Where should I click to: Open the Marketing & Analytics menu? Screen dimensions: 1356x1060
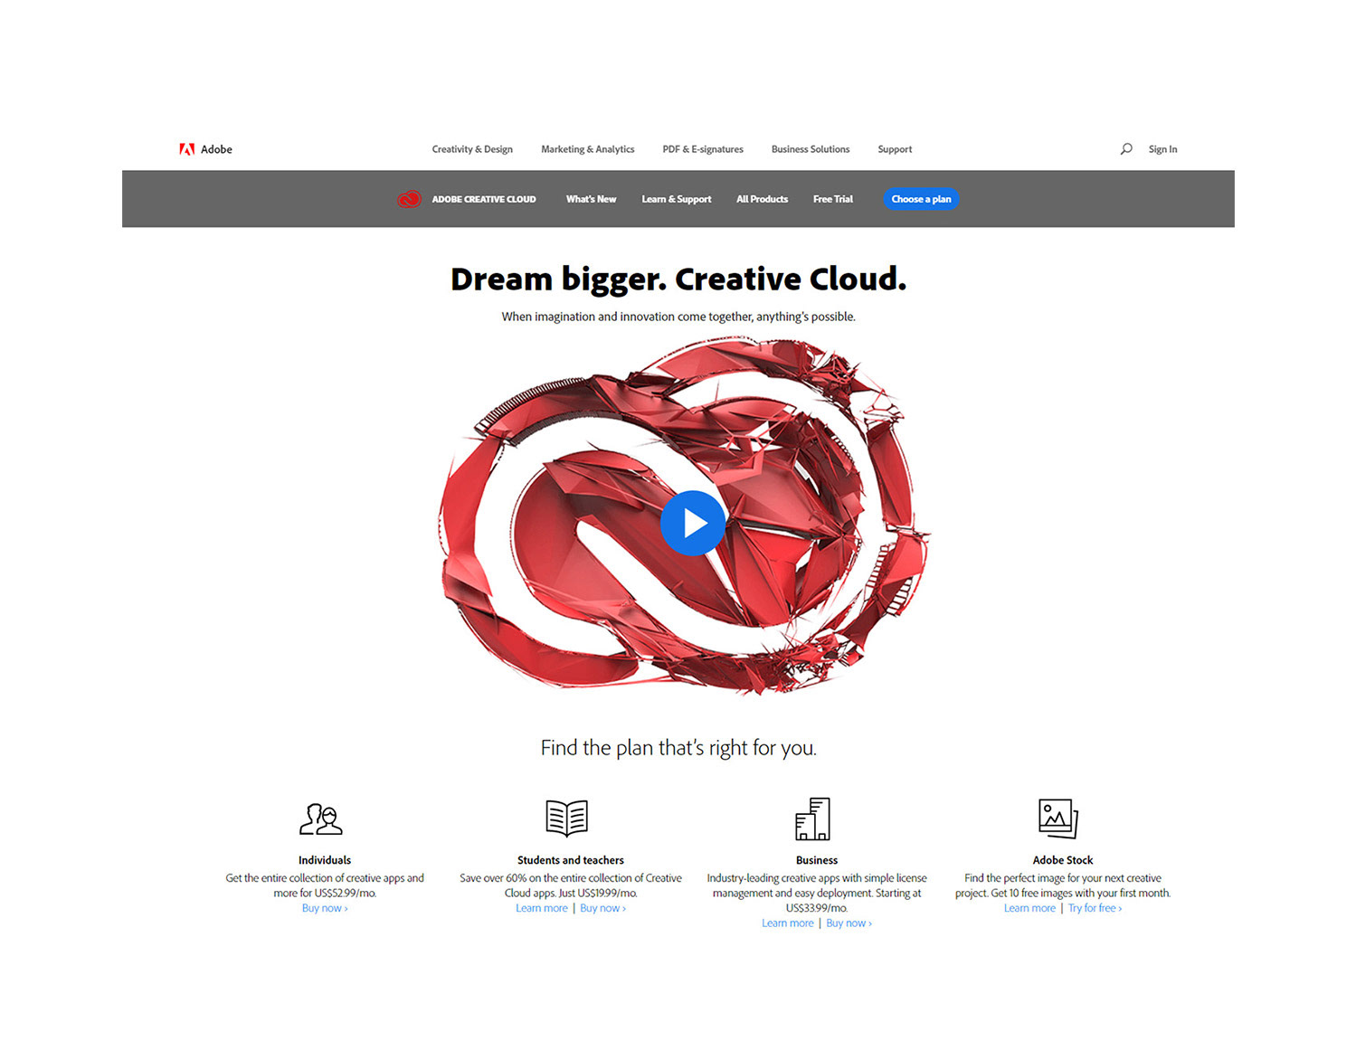pyautogui.click(x=588, y=149)
